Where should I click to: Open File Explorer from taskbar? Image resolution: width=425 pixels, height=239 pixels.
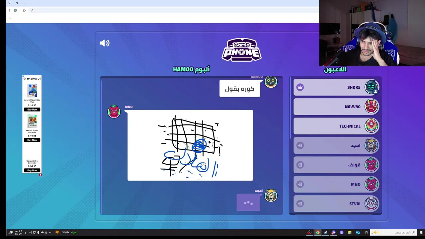[350, 232]
